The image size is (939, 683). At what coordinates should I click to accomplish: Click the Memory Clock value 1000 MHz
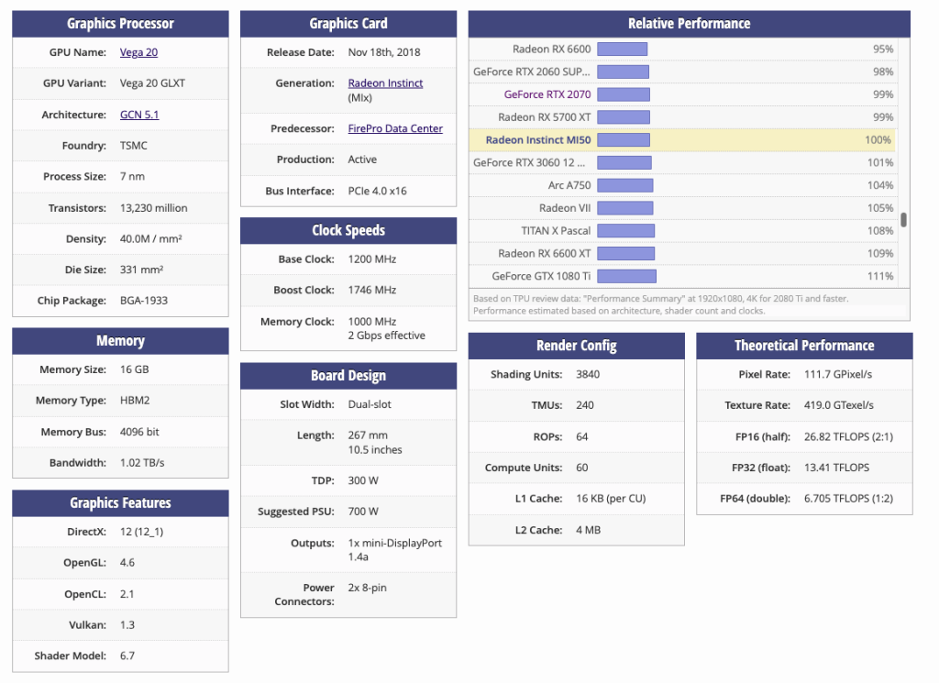(x=372, y=322)
